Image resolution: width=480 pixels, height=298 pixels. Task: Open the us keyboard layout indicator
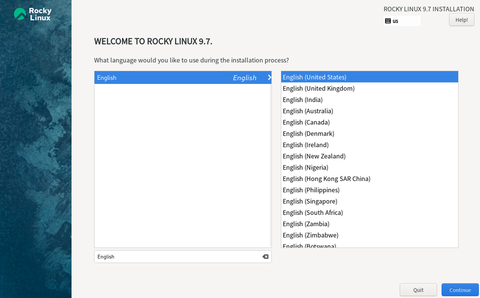click(402, 21)
